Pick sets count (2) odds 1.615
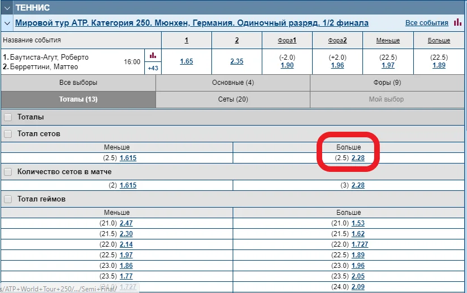The image size is (467, 293). click(x=128, y=185)
